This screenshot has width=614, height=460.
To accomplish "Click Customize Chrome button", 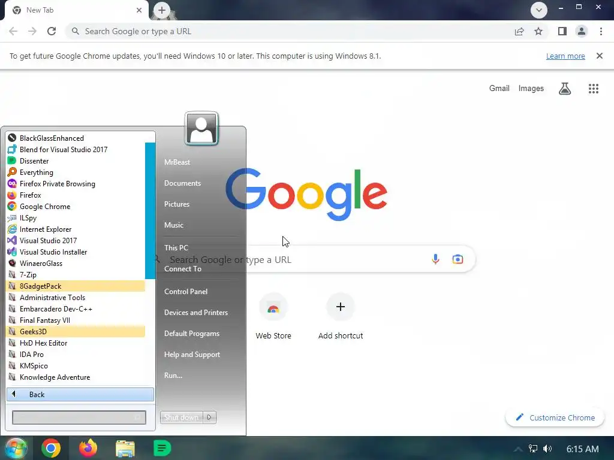I will (x=555, y=417).
